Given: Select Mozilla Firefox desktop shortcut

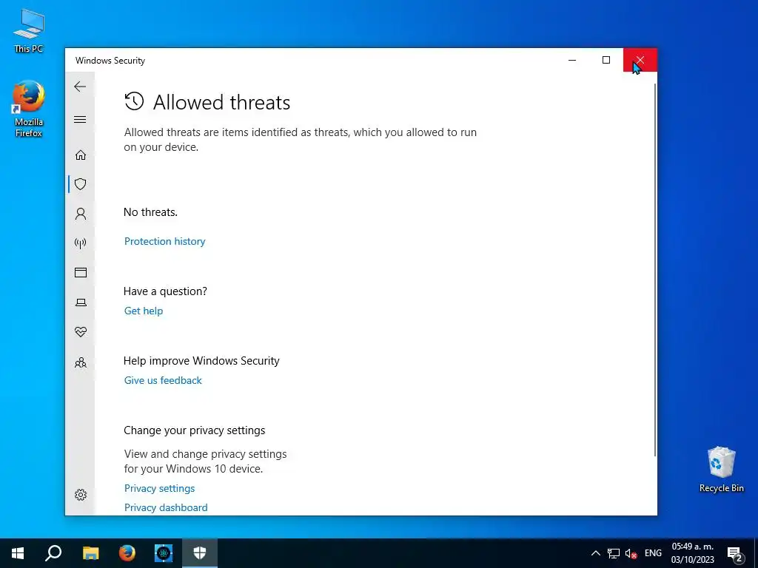Looking at the screenshot, I should [29, 109].
